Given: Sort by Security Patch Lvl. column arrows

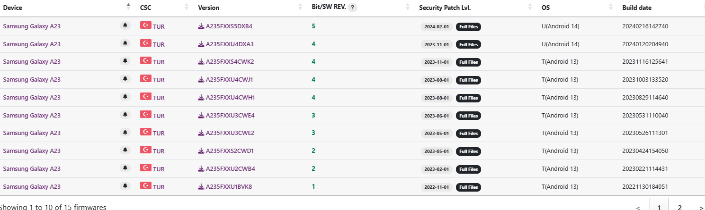Looking at the screenshot, I should [x=530, y=7].
